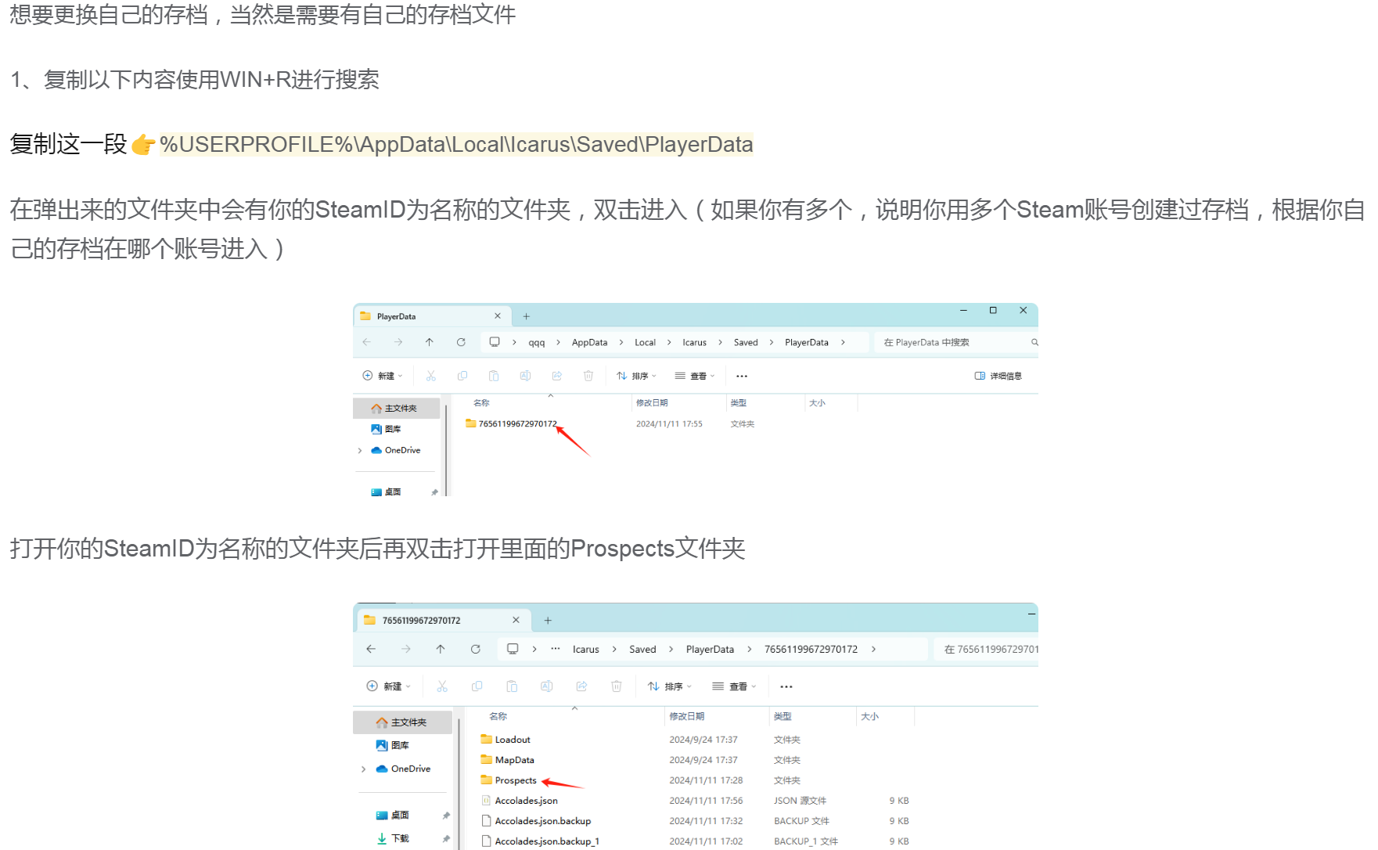Open three-dots more menu in 76561199672970172 window

[786, 686]
